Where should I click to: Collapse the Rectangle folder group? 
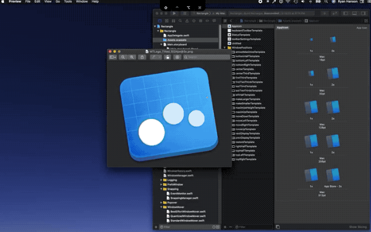click(x=158, y=31)
